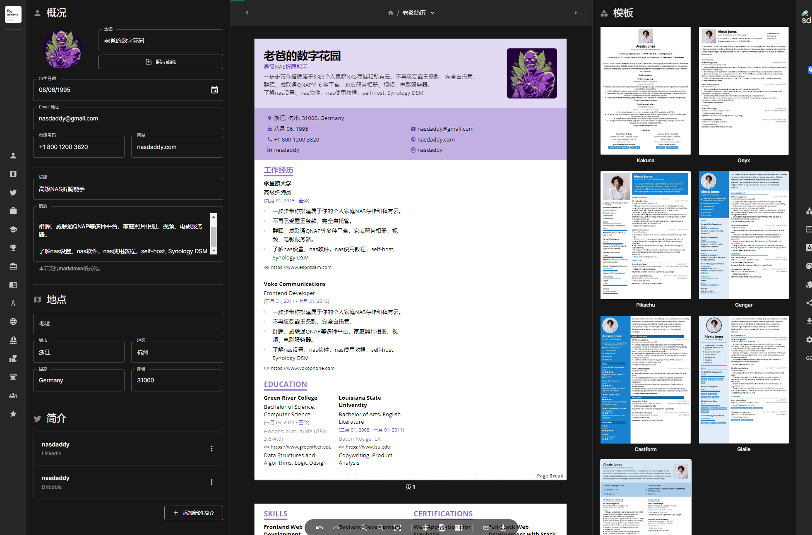
Task: Click the 照片滤镜 button
Action: tap(161, 62)
